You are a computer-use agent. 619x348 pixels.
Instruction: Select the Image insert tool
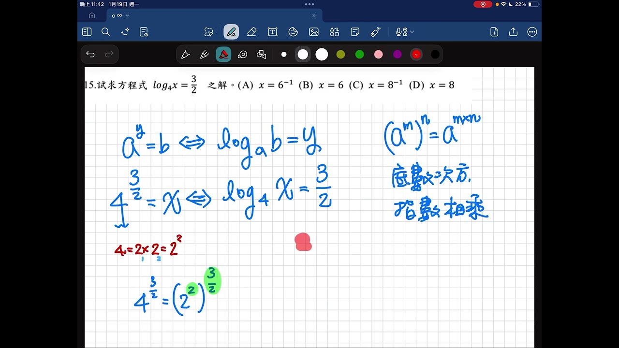(x=314, y=32)
